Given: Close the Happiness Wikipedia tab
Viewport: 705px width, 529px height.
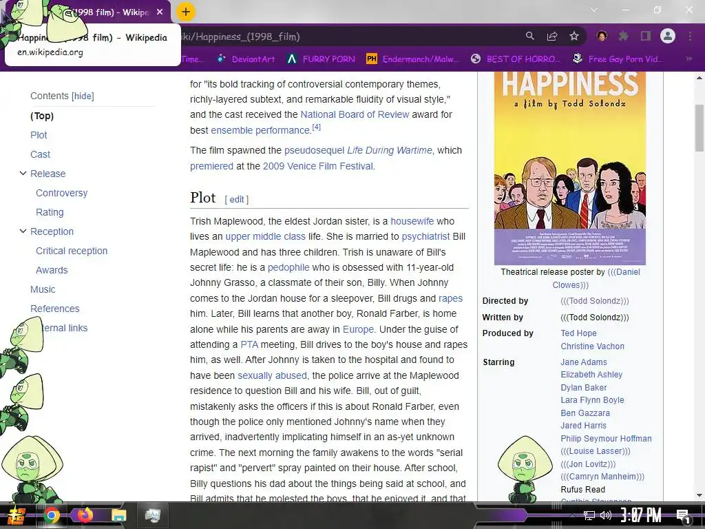Looking at the screenshot, I should point(160,12).
